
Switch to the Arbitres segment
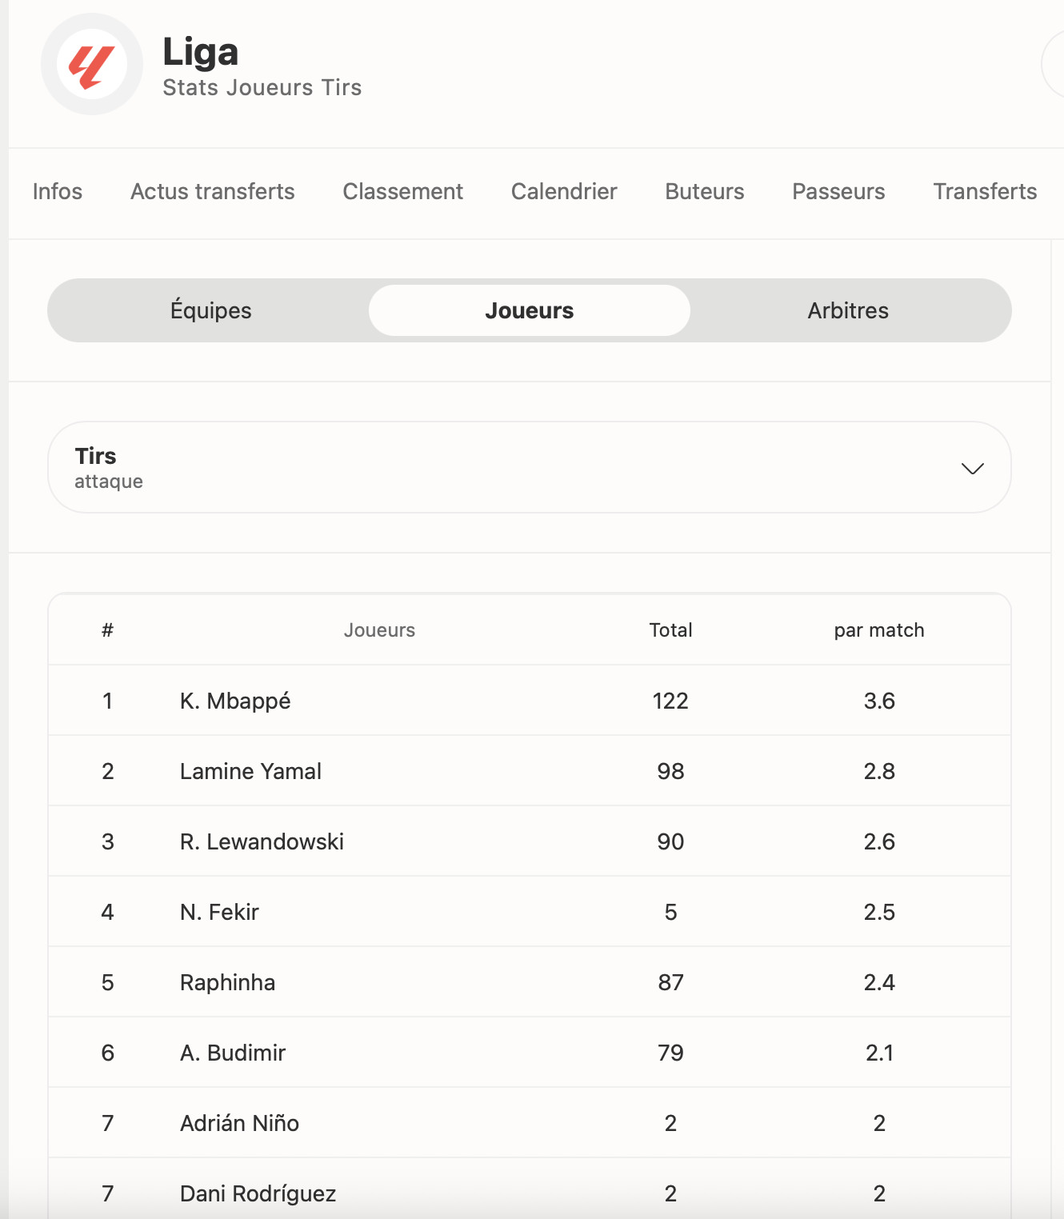pos(848,310)
